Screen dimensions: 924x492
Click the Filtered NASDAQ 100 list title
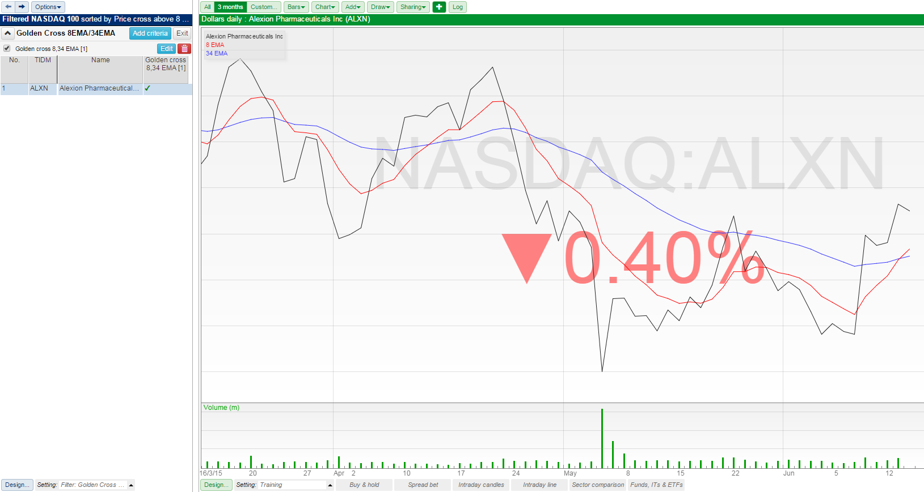[96, 20]
